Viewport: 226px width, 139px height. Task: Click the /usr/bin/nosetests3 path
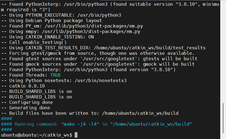[x=103, y=80]
